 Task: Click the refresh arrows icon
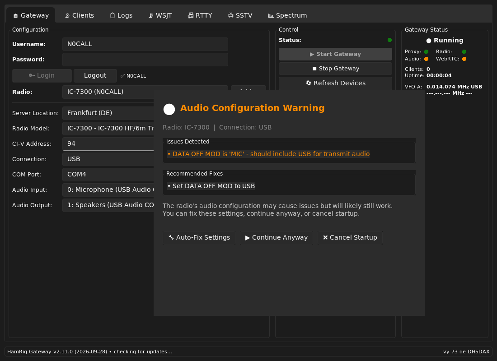pos(309,83)
